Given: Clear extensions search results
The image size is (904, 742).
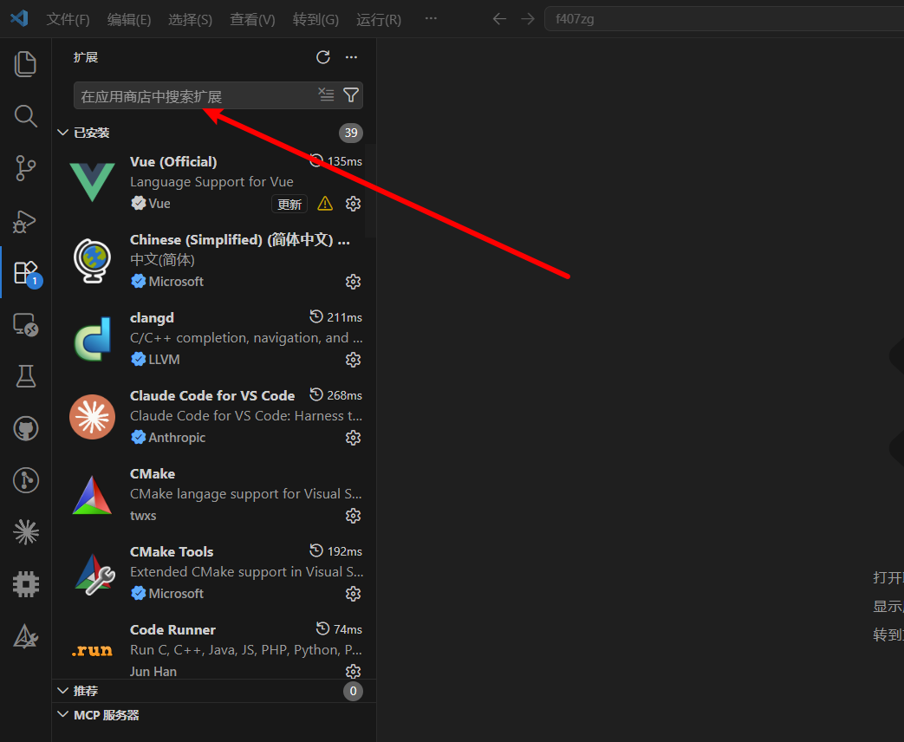Looking at the screenshot, I should (326, 94).
